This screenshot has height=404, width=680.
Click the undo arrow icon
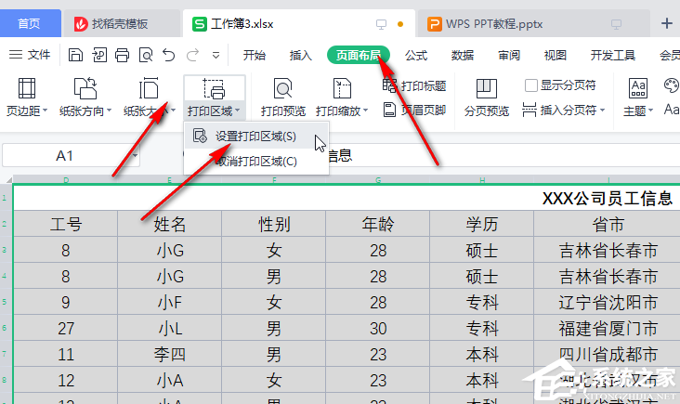click(x=167, y=55)
